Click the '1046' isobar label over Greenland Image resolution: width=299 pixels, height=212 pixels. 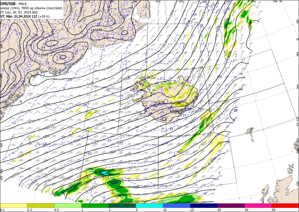coord(81,10)
